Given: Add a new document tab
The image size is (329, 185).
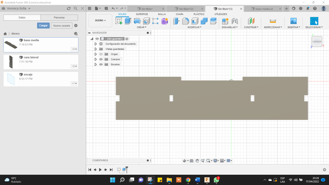Looking at the screenshot, I should pyautogui.click(x=286, y=9).
